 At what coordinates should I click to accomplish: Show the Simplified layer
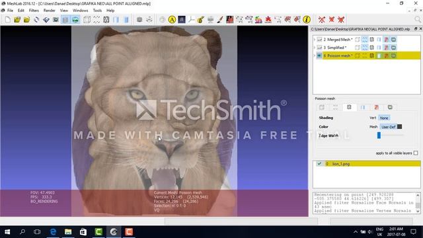319,48
